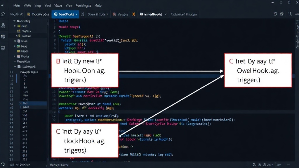Click the X icon next to the FeacHovls tab
This screenshot has height=168, width=299.
pos(83,14)
